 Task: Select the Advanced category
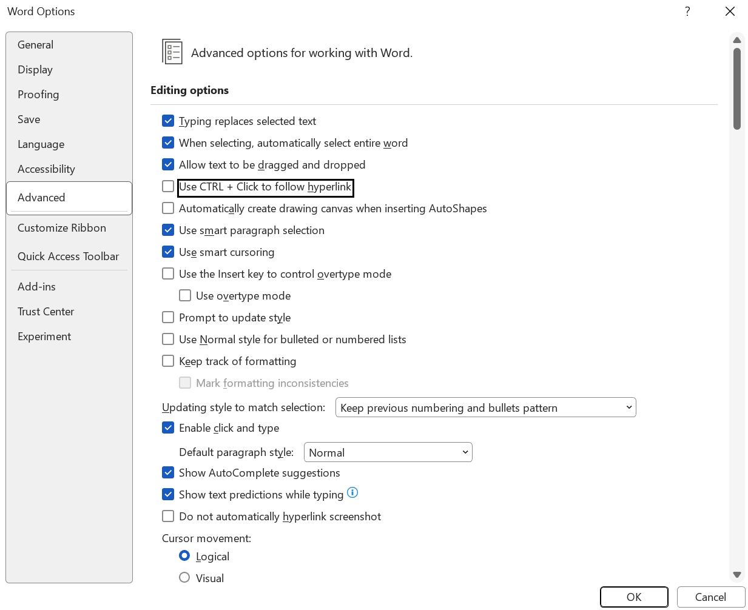(x=69, y=198)
